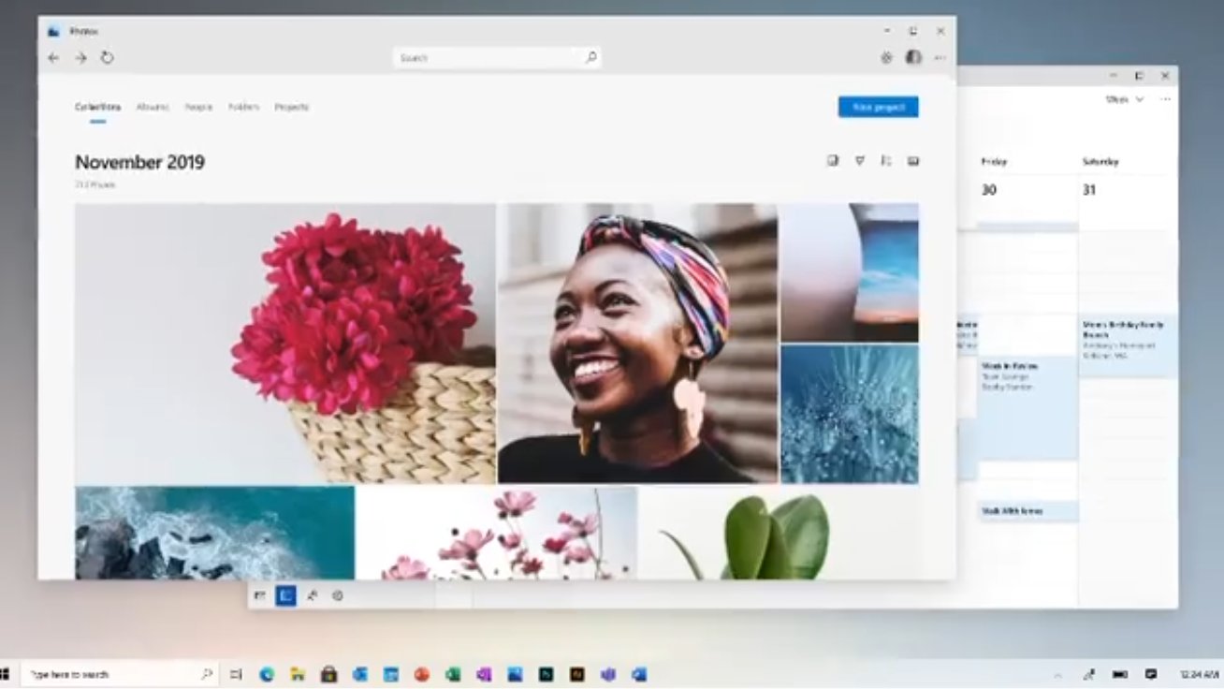Open Task View on the taskbar
The height and width of the screenshot is (689, 1224).
click(234, 673)
